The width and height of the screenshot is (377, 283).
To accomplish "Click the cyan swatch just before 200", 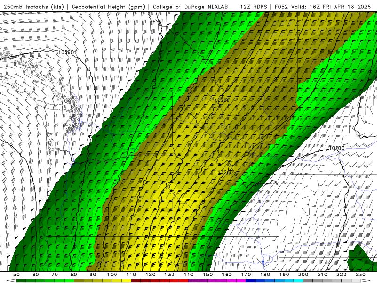I will pos(298,280).
